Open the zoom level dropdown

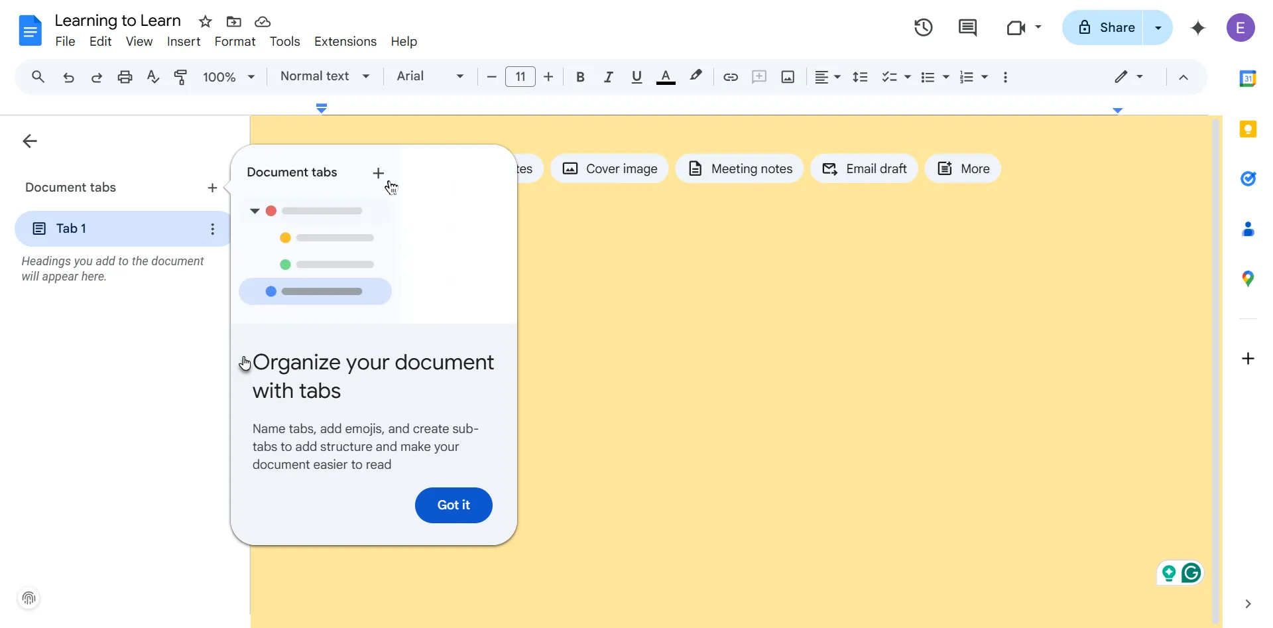[x=229, y=77]
